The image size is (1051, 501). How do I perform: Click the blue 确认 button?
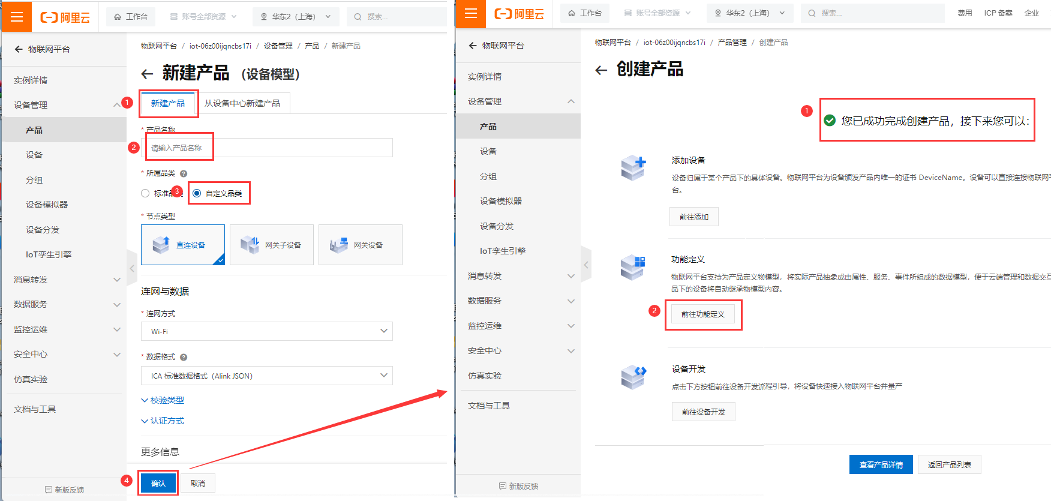click(158, 483)
